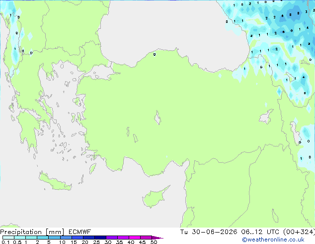Select the legend label "15"
Screen dimensions: 315x244
(x=74, y=242)
